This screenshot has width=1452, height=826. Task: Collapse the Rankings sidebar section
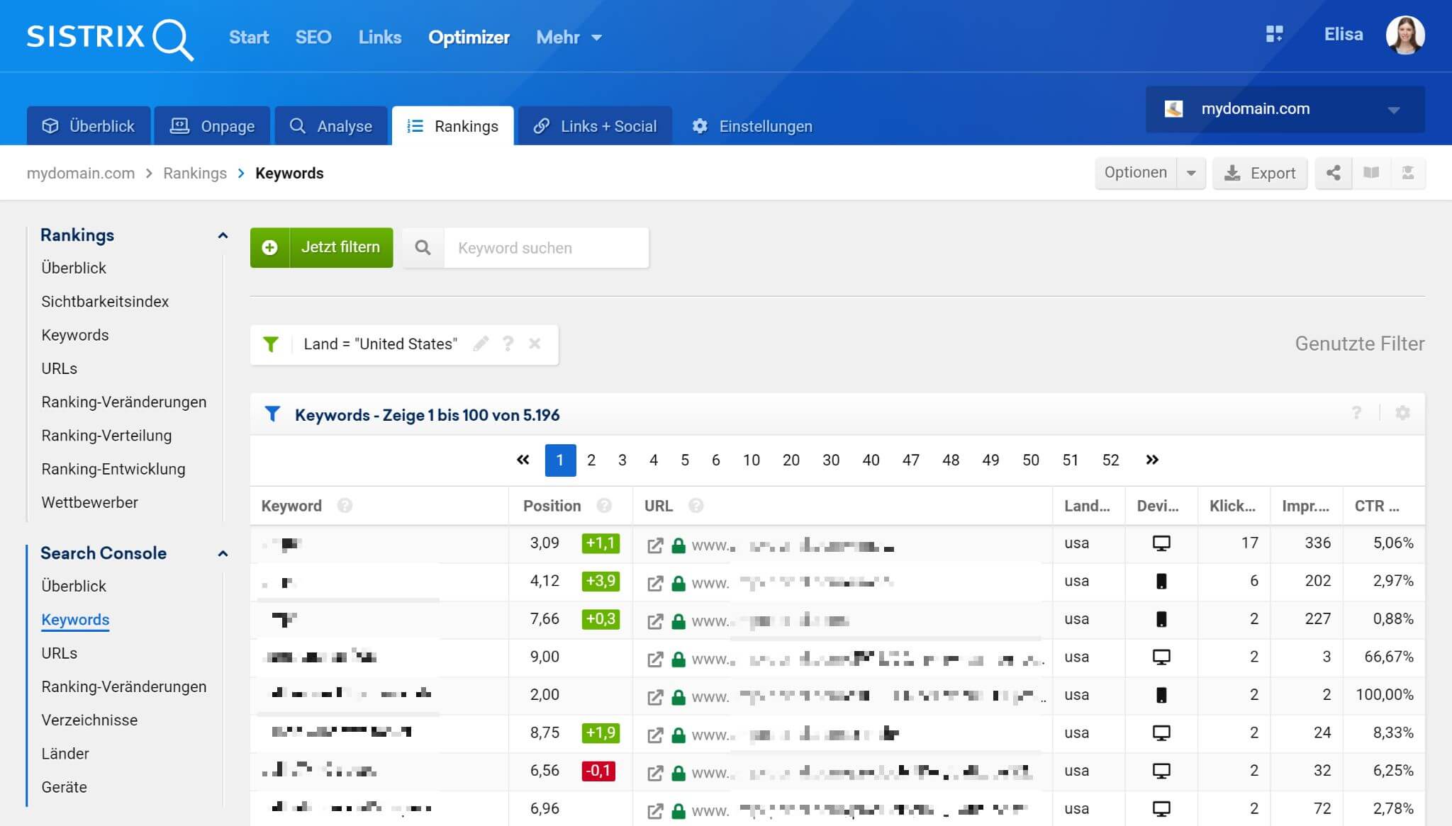[x=223, y=235]
